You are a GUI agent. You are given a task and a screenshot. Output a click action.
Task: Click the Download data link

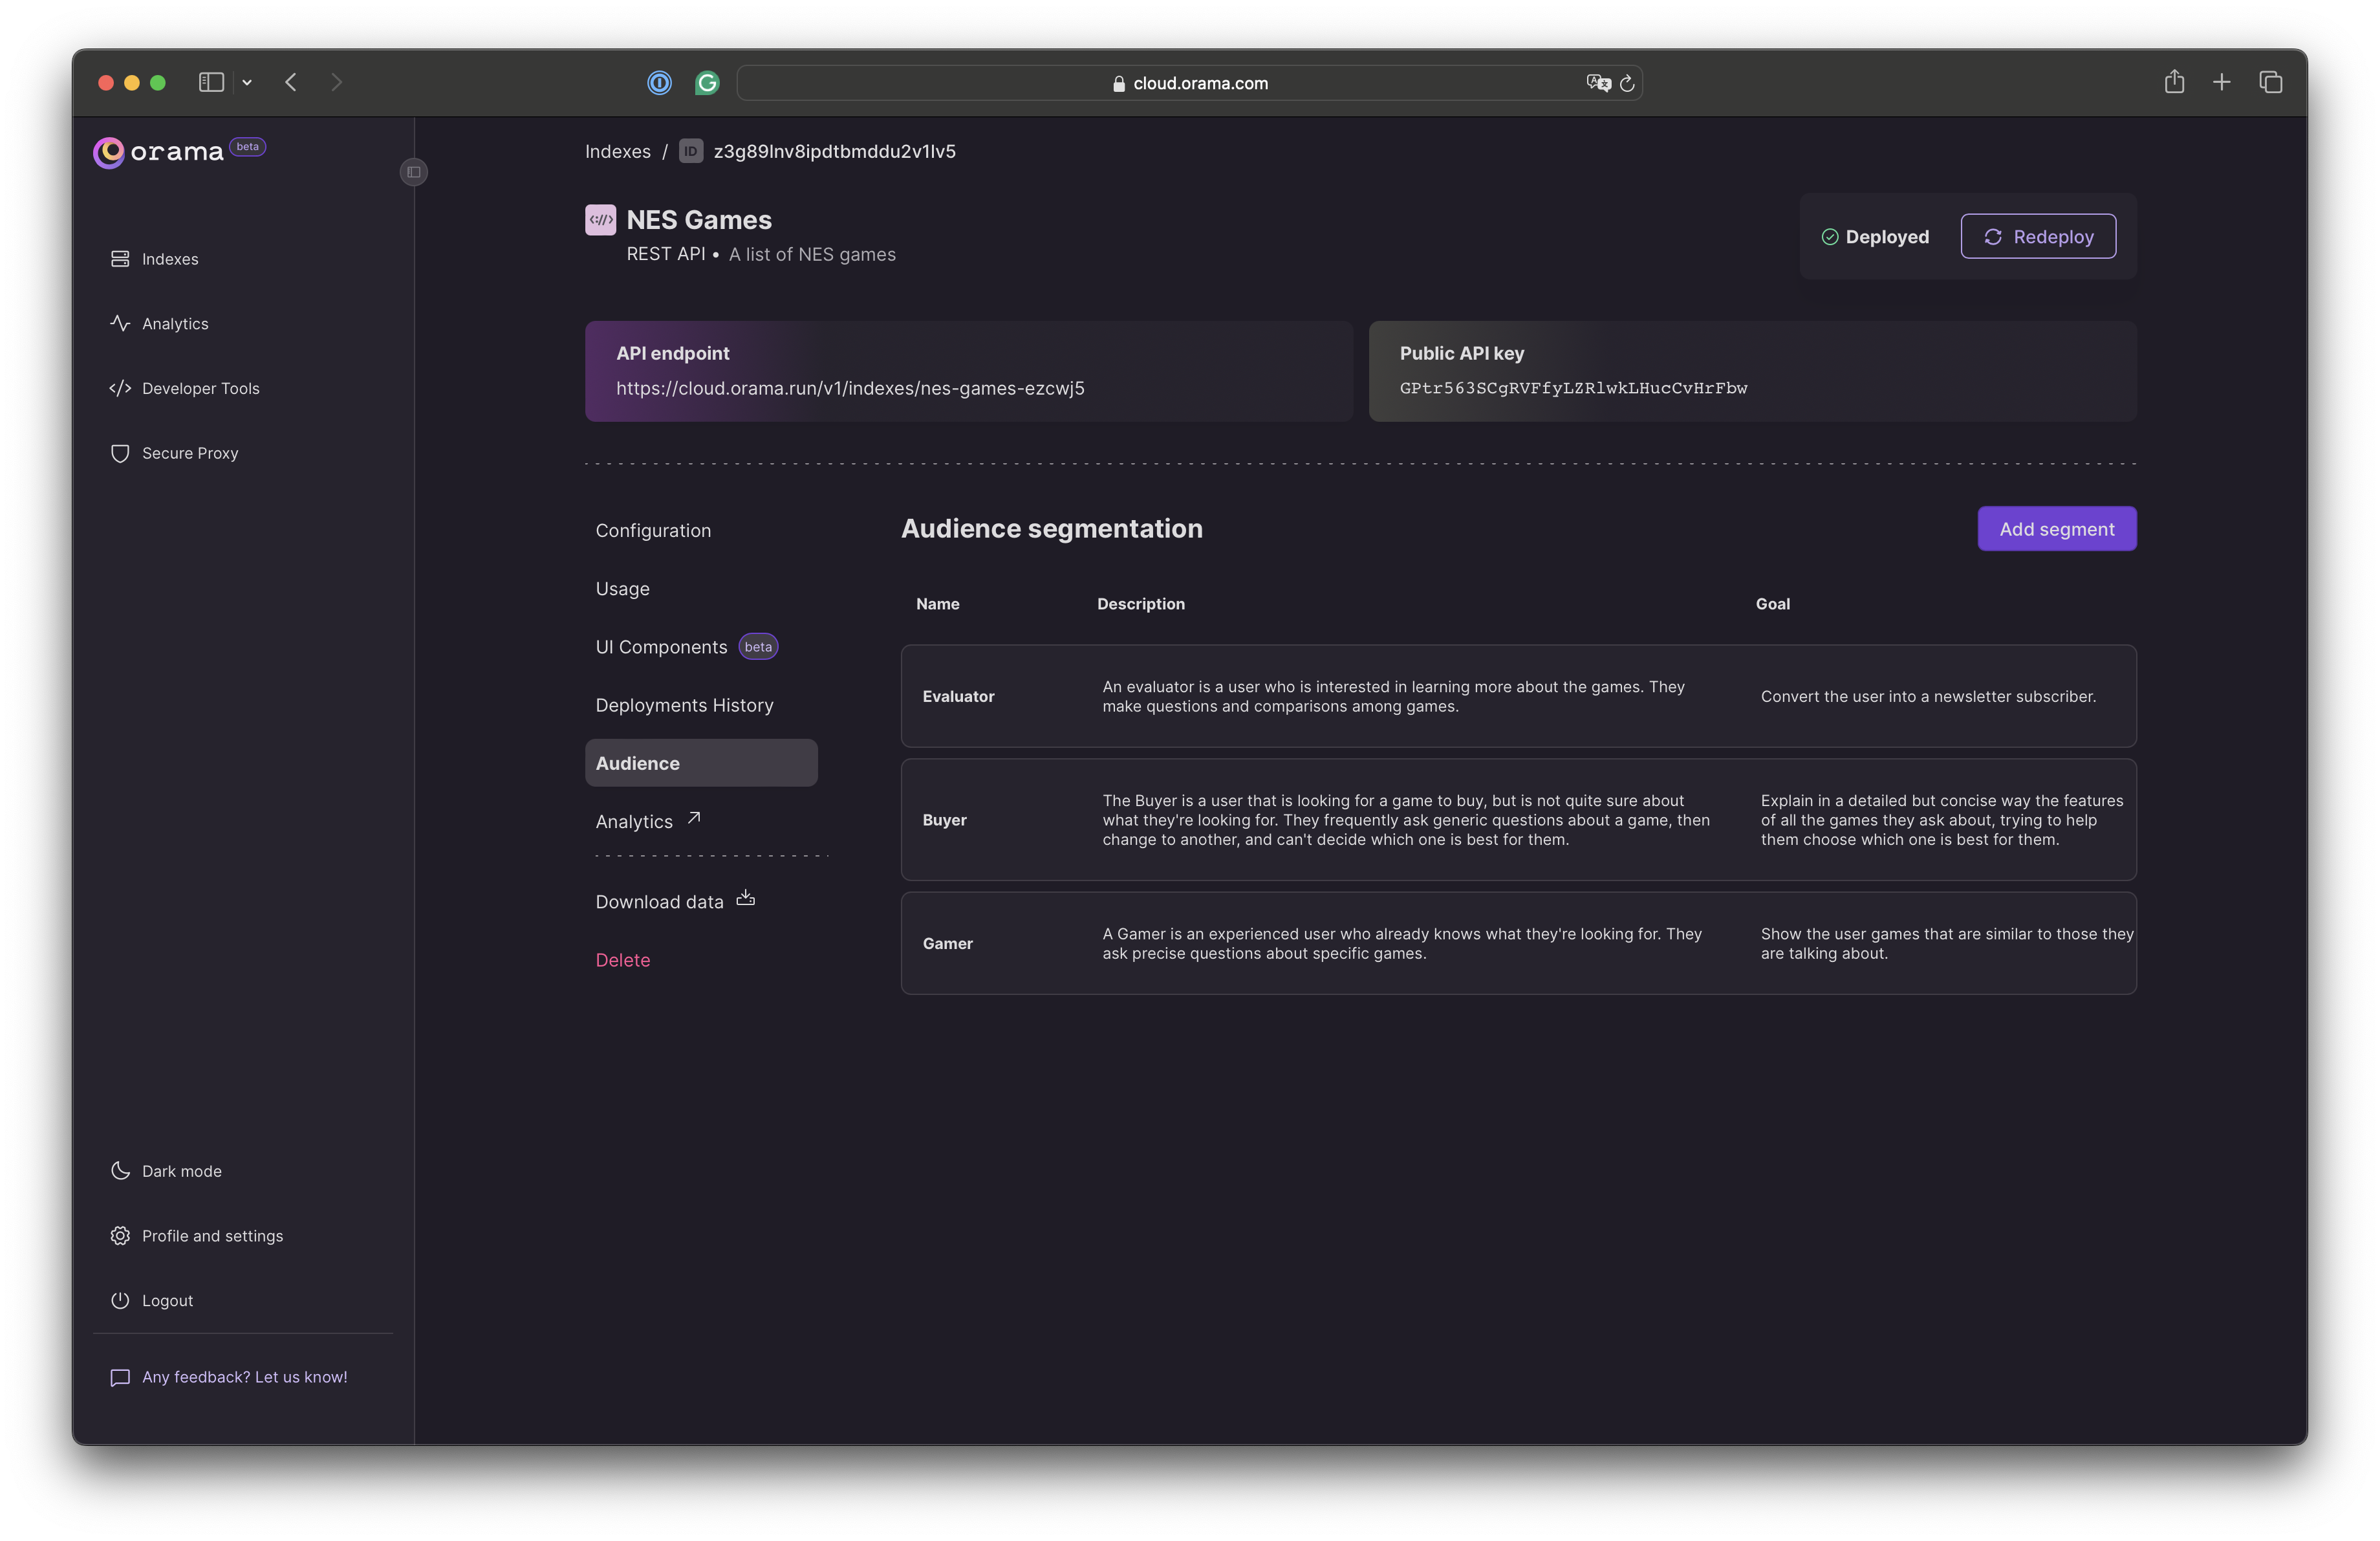675,901
